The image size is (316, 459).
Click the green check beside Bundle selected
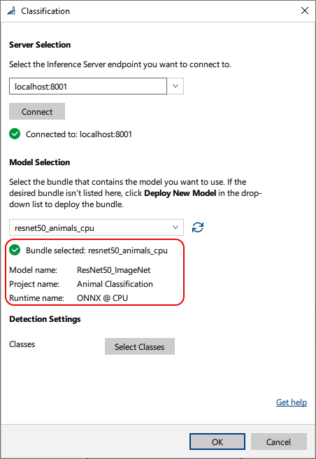point(15,250)
